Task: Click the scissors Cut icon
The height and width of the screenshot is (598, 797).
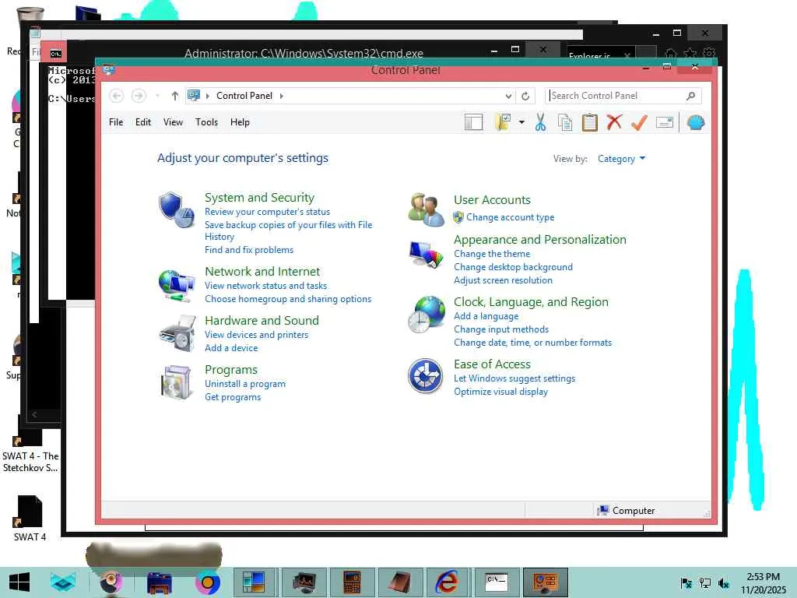Action: (540, 122)
